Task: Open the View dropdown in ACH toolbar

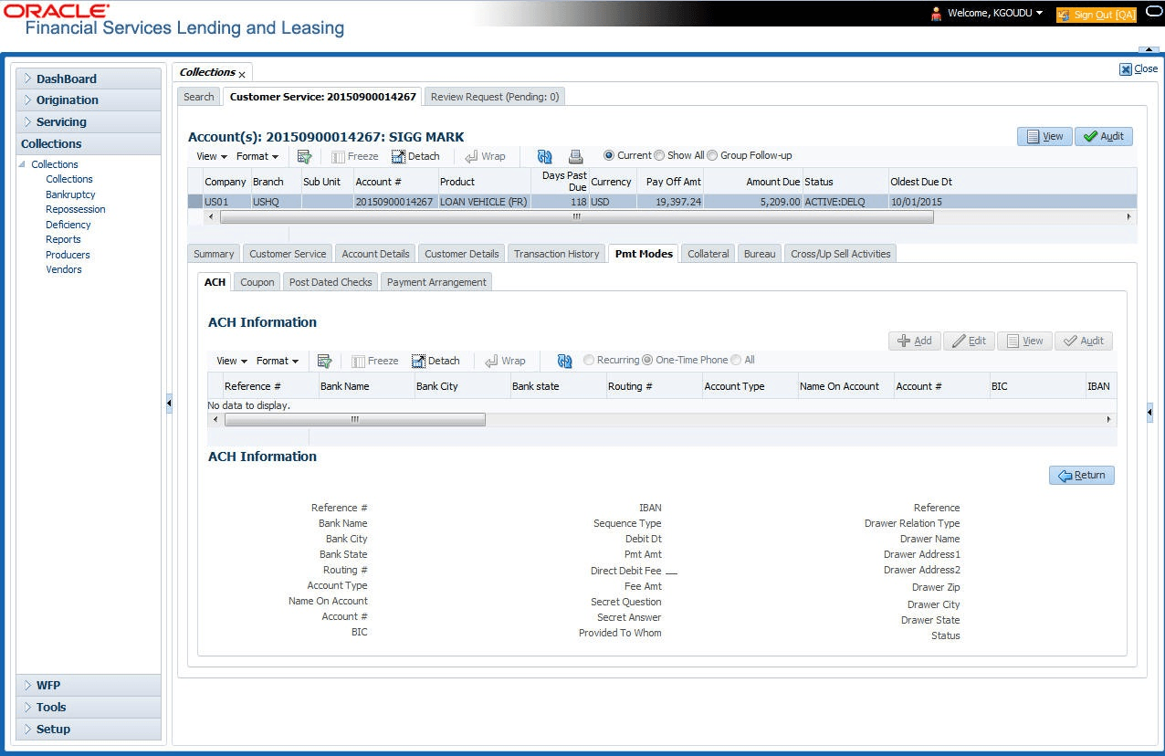Action: 232,361
